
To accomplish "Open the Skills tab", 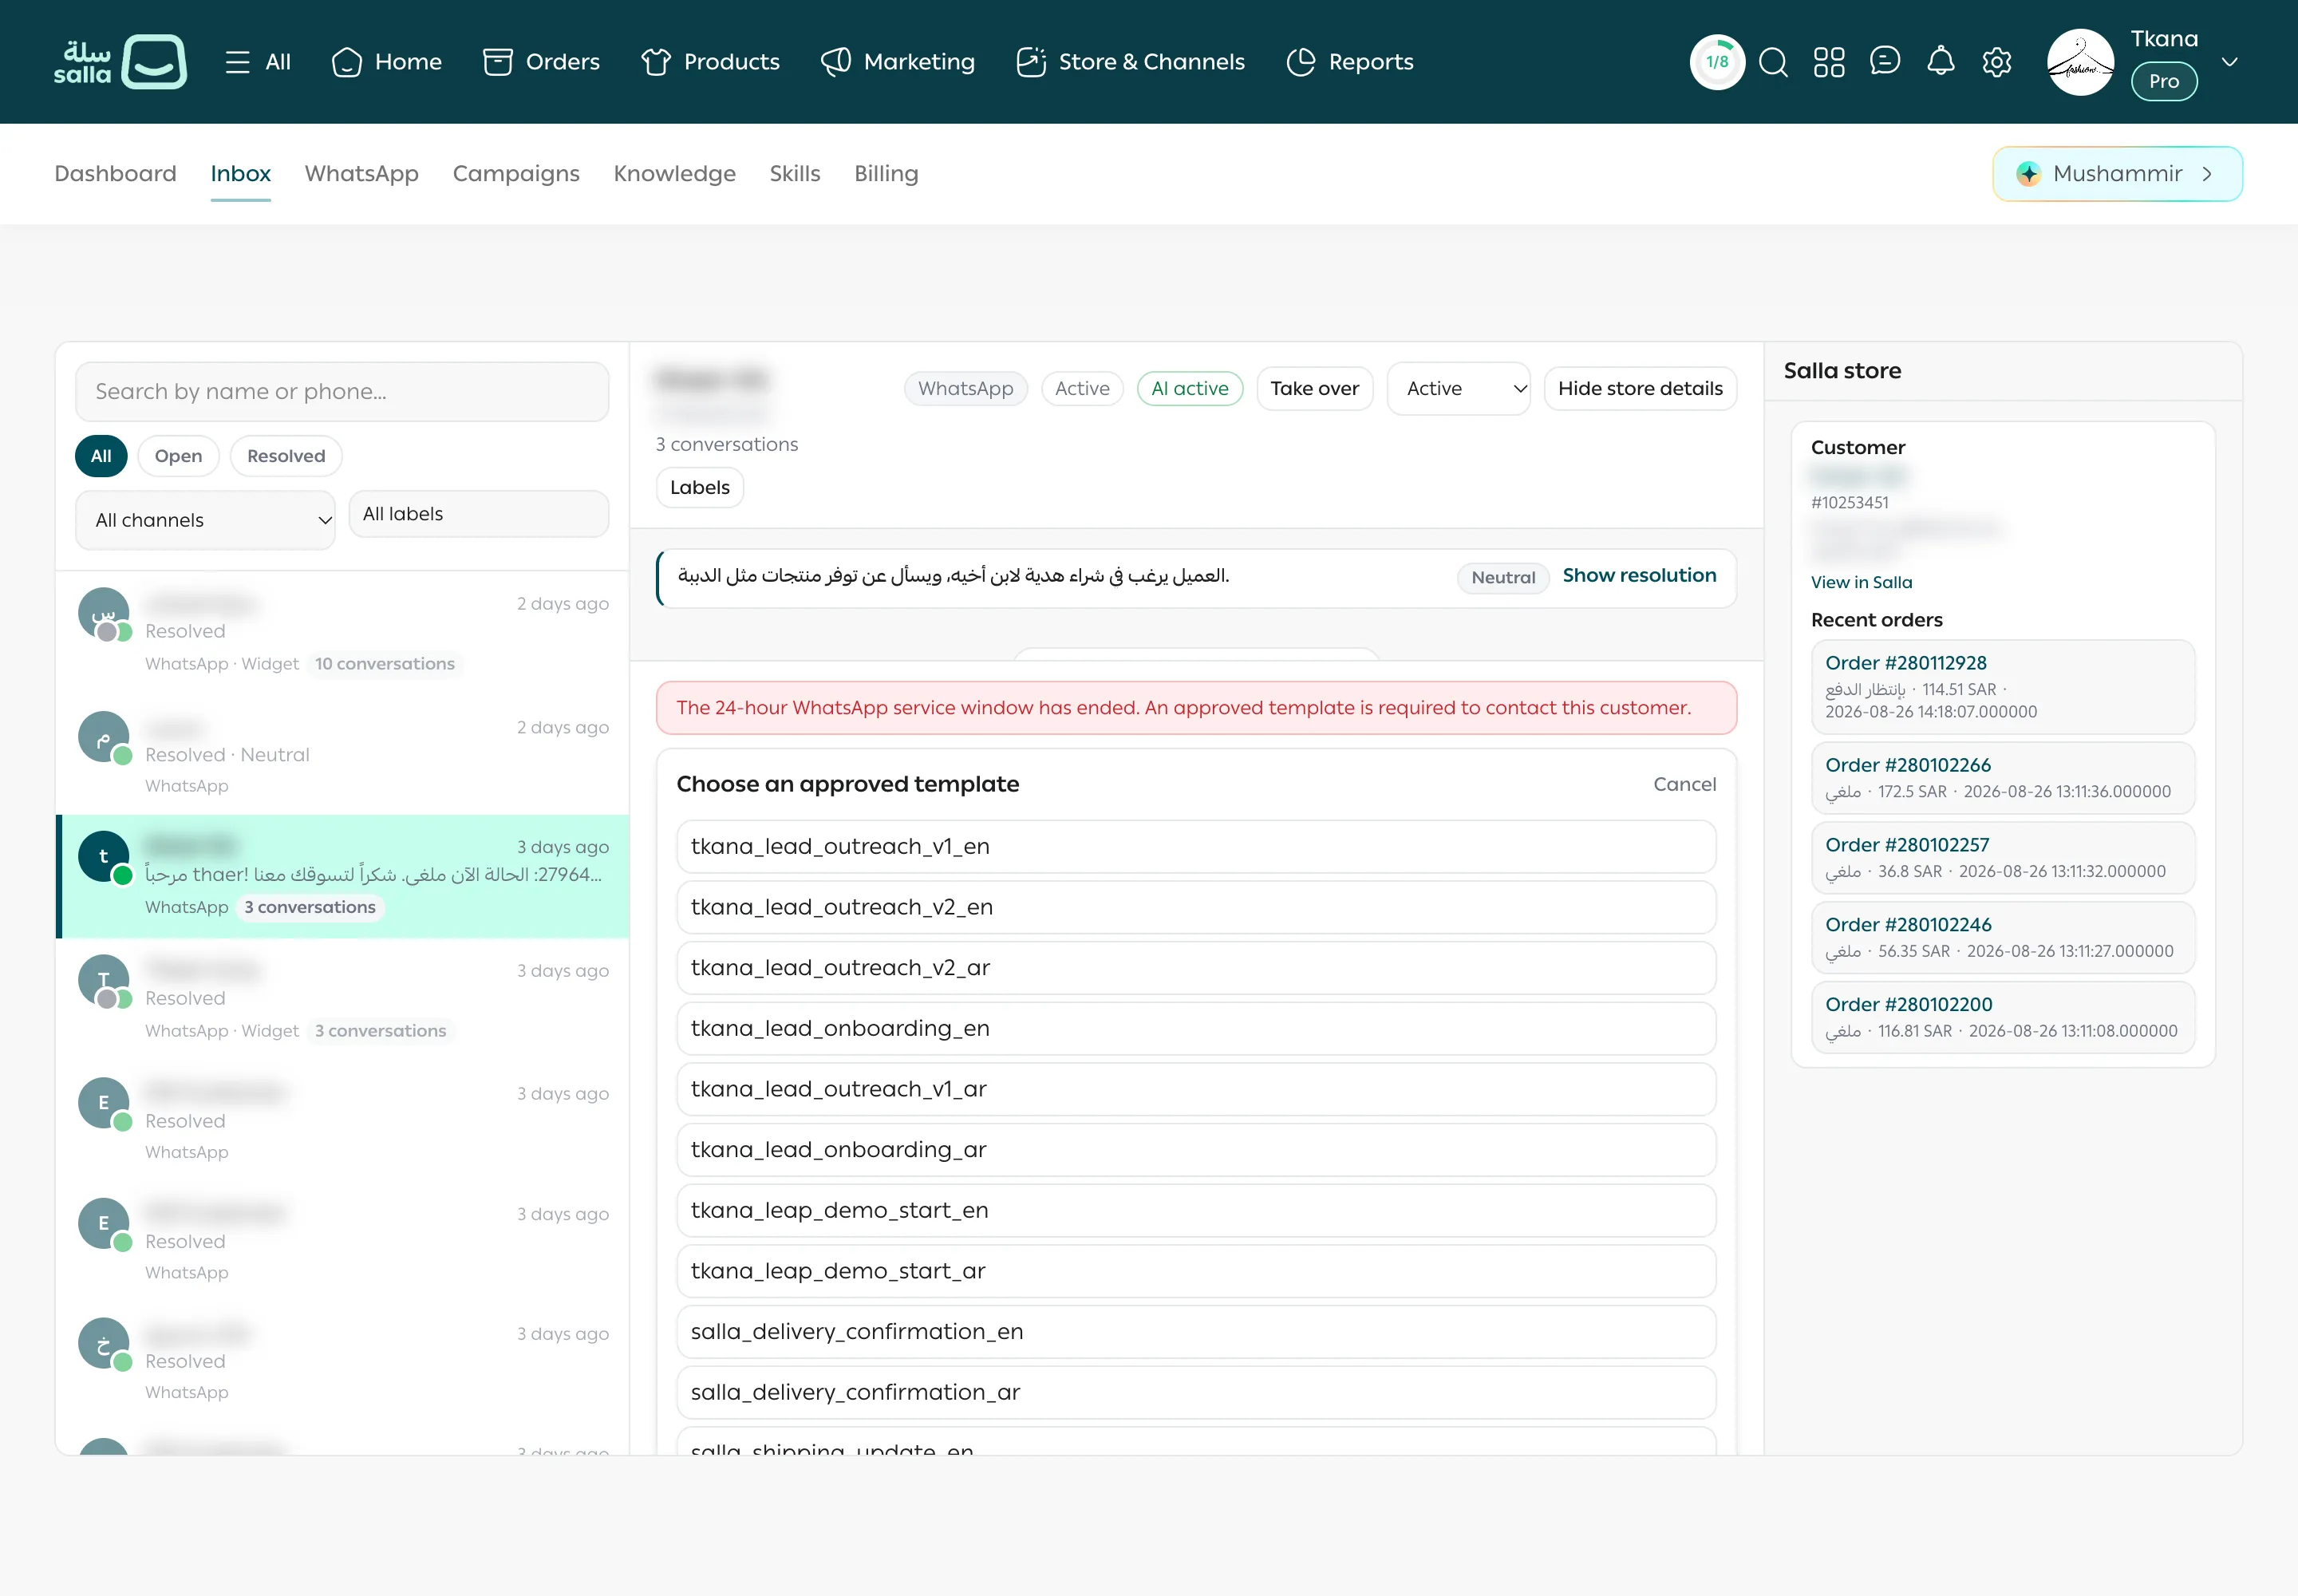I will coord(795,174).
